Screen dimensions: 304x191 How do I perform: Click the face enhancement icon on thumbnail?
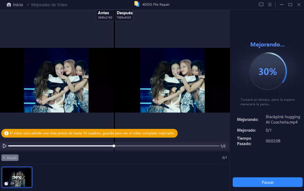[x=6, y=183]
